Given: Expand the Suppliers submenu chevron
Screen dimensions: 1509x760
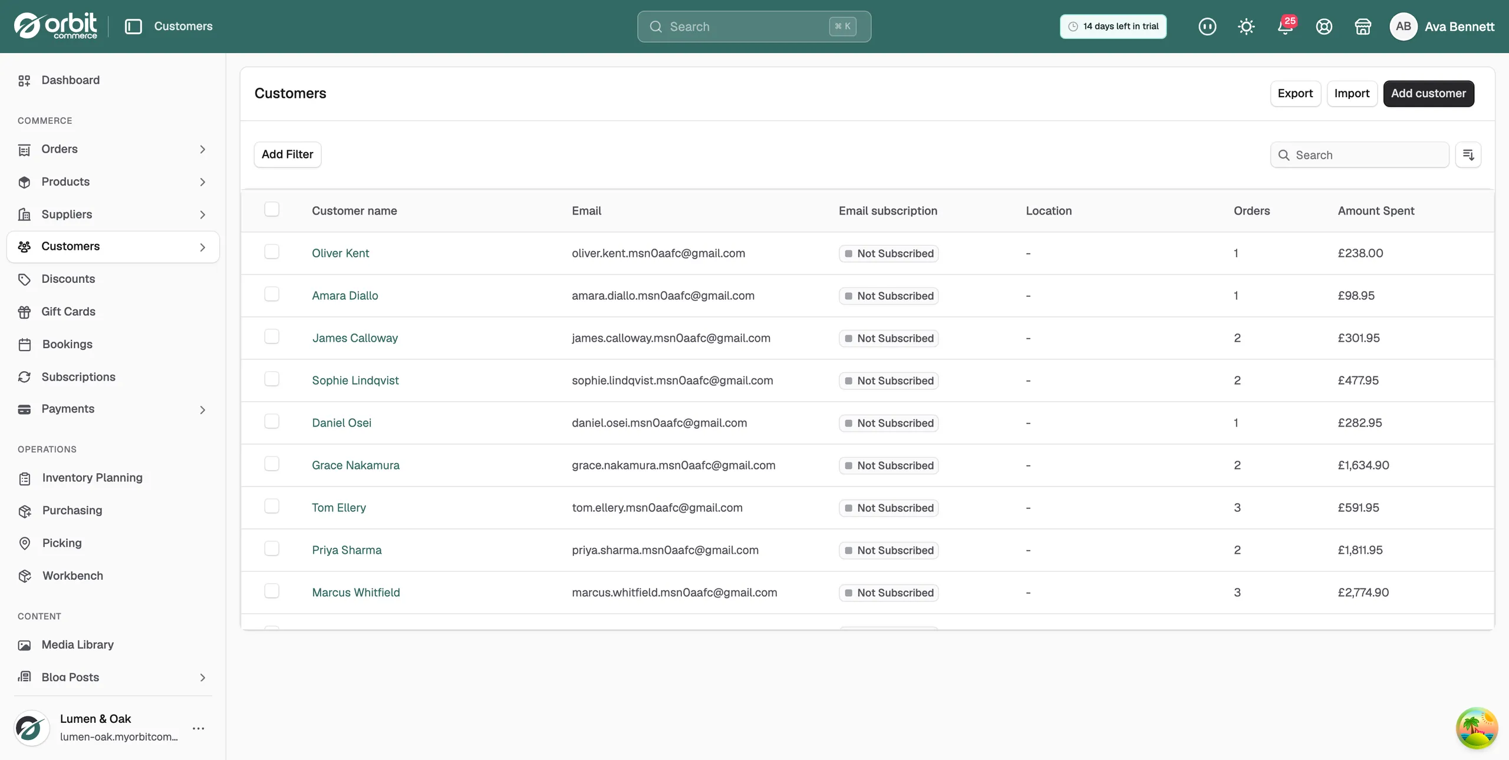Looking at the screenshot, I should click(x=202, y=214).
